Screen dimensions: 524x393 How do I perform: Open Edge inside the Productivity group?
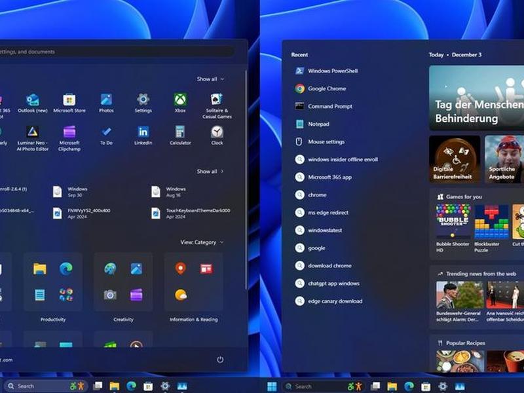[x=66, y=269]
